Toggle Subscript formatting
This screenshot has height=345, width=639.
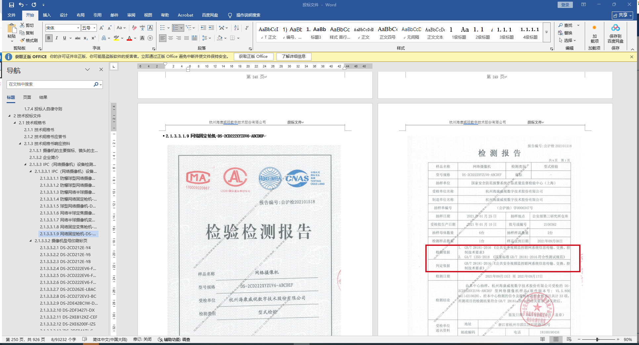(86, 38)
